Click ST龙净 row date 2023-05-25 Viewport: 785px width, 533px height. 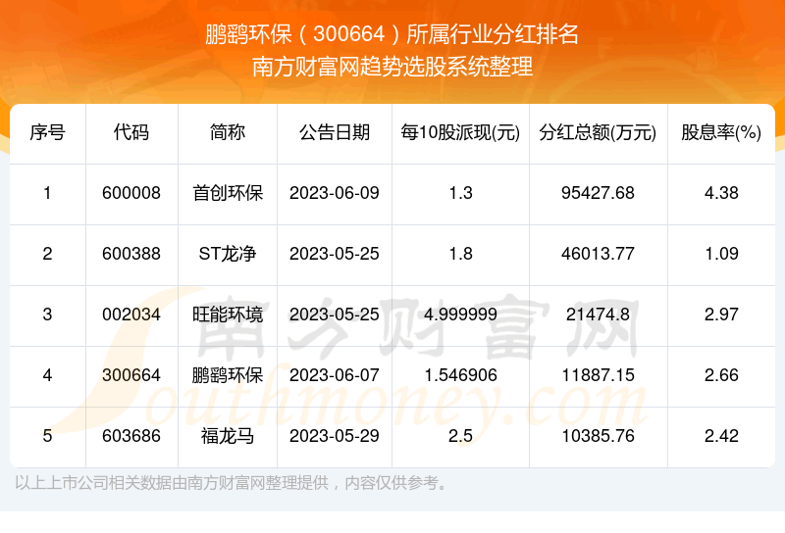335,254
